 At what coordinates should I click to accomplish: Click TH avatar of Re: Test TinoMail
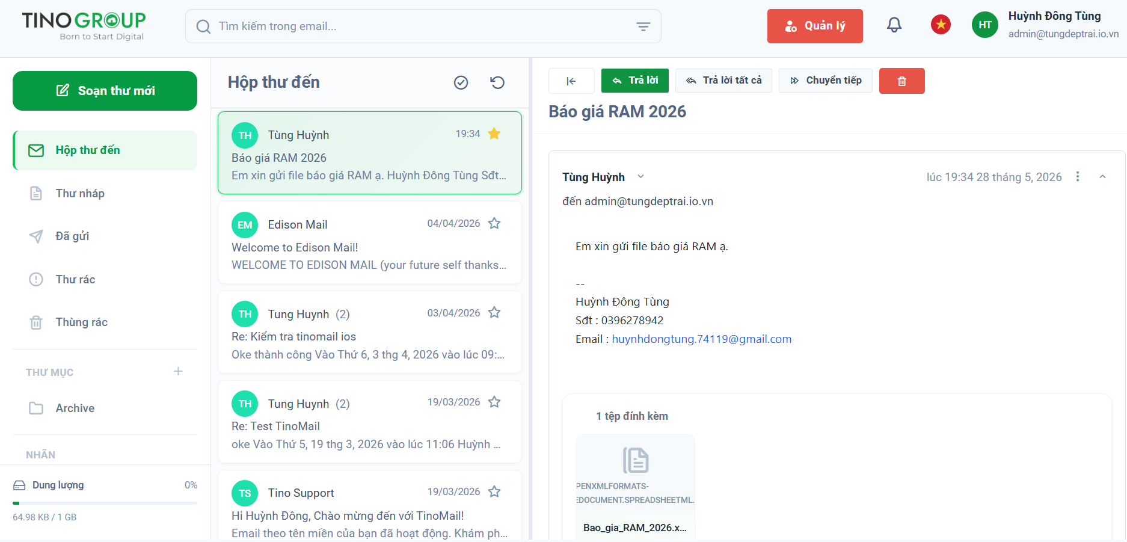[x=245, y=404]
